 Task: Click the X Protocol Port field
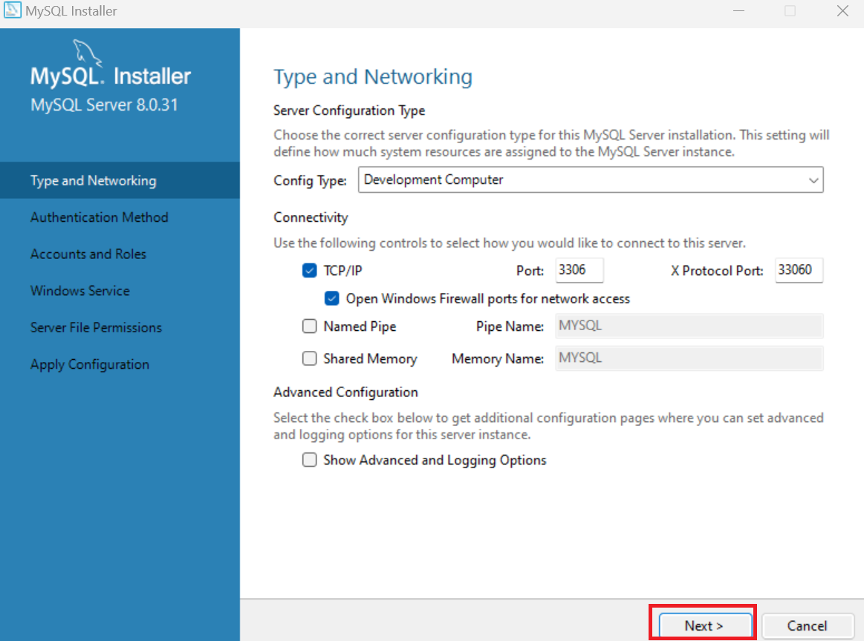pyautogui.click(x=799, y=270)
